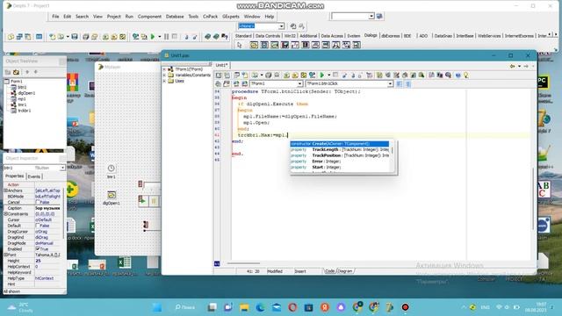Image resolution: width=562 pixels, height=316 pixels.
Task: Open the Component menu
Action: click(x=149, y=17)
